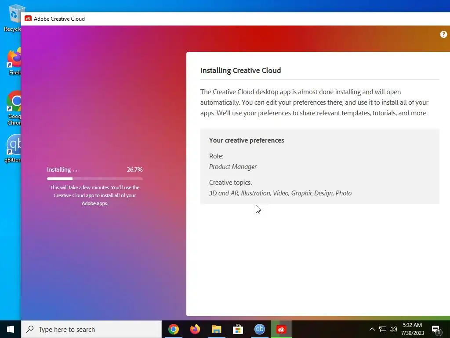
Task: Click the taskbar search box
Action: [x=91, y=329]
